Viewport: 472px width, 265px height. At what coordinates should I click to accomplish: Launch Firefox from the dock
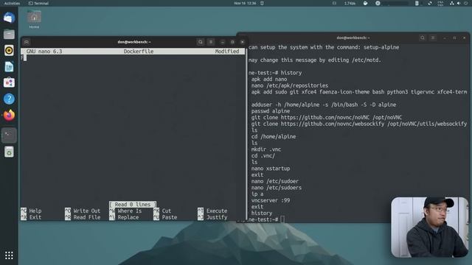[9, 115]
